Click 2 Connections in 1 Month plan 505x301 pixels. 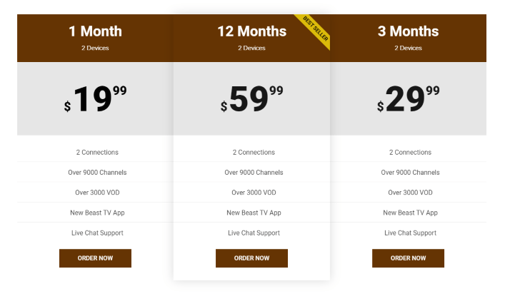click(97, 152)
